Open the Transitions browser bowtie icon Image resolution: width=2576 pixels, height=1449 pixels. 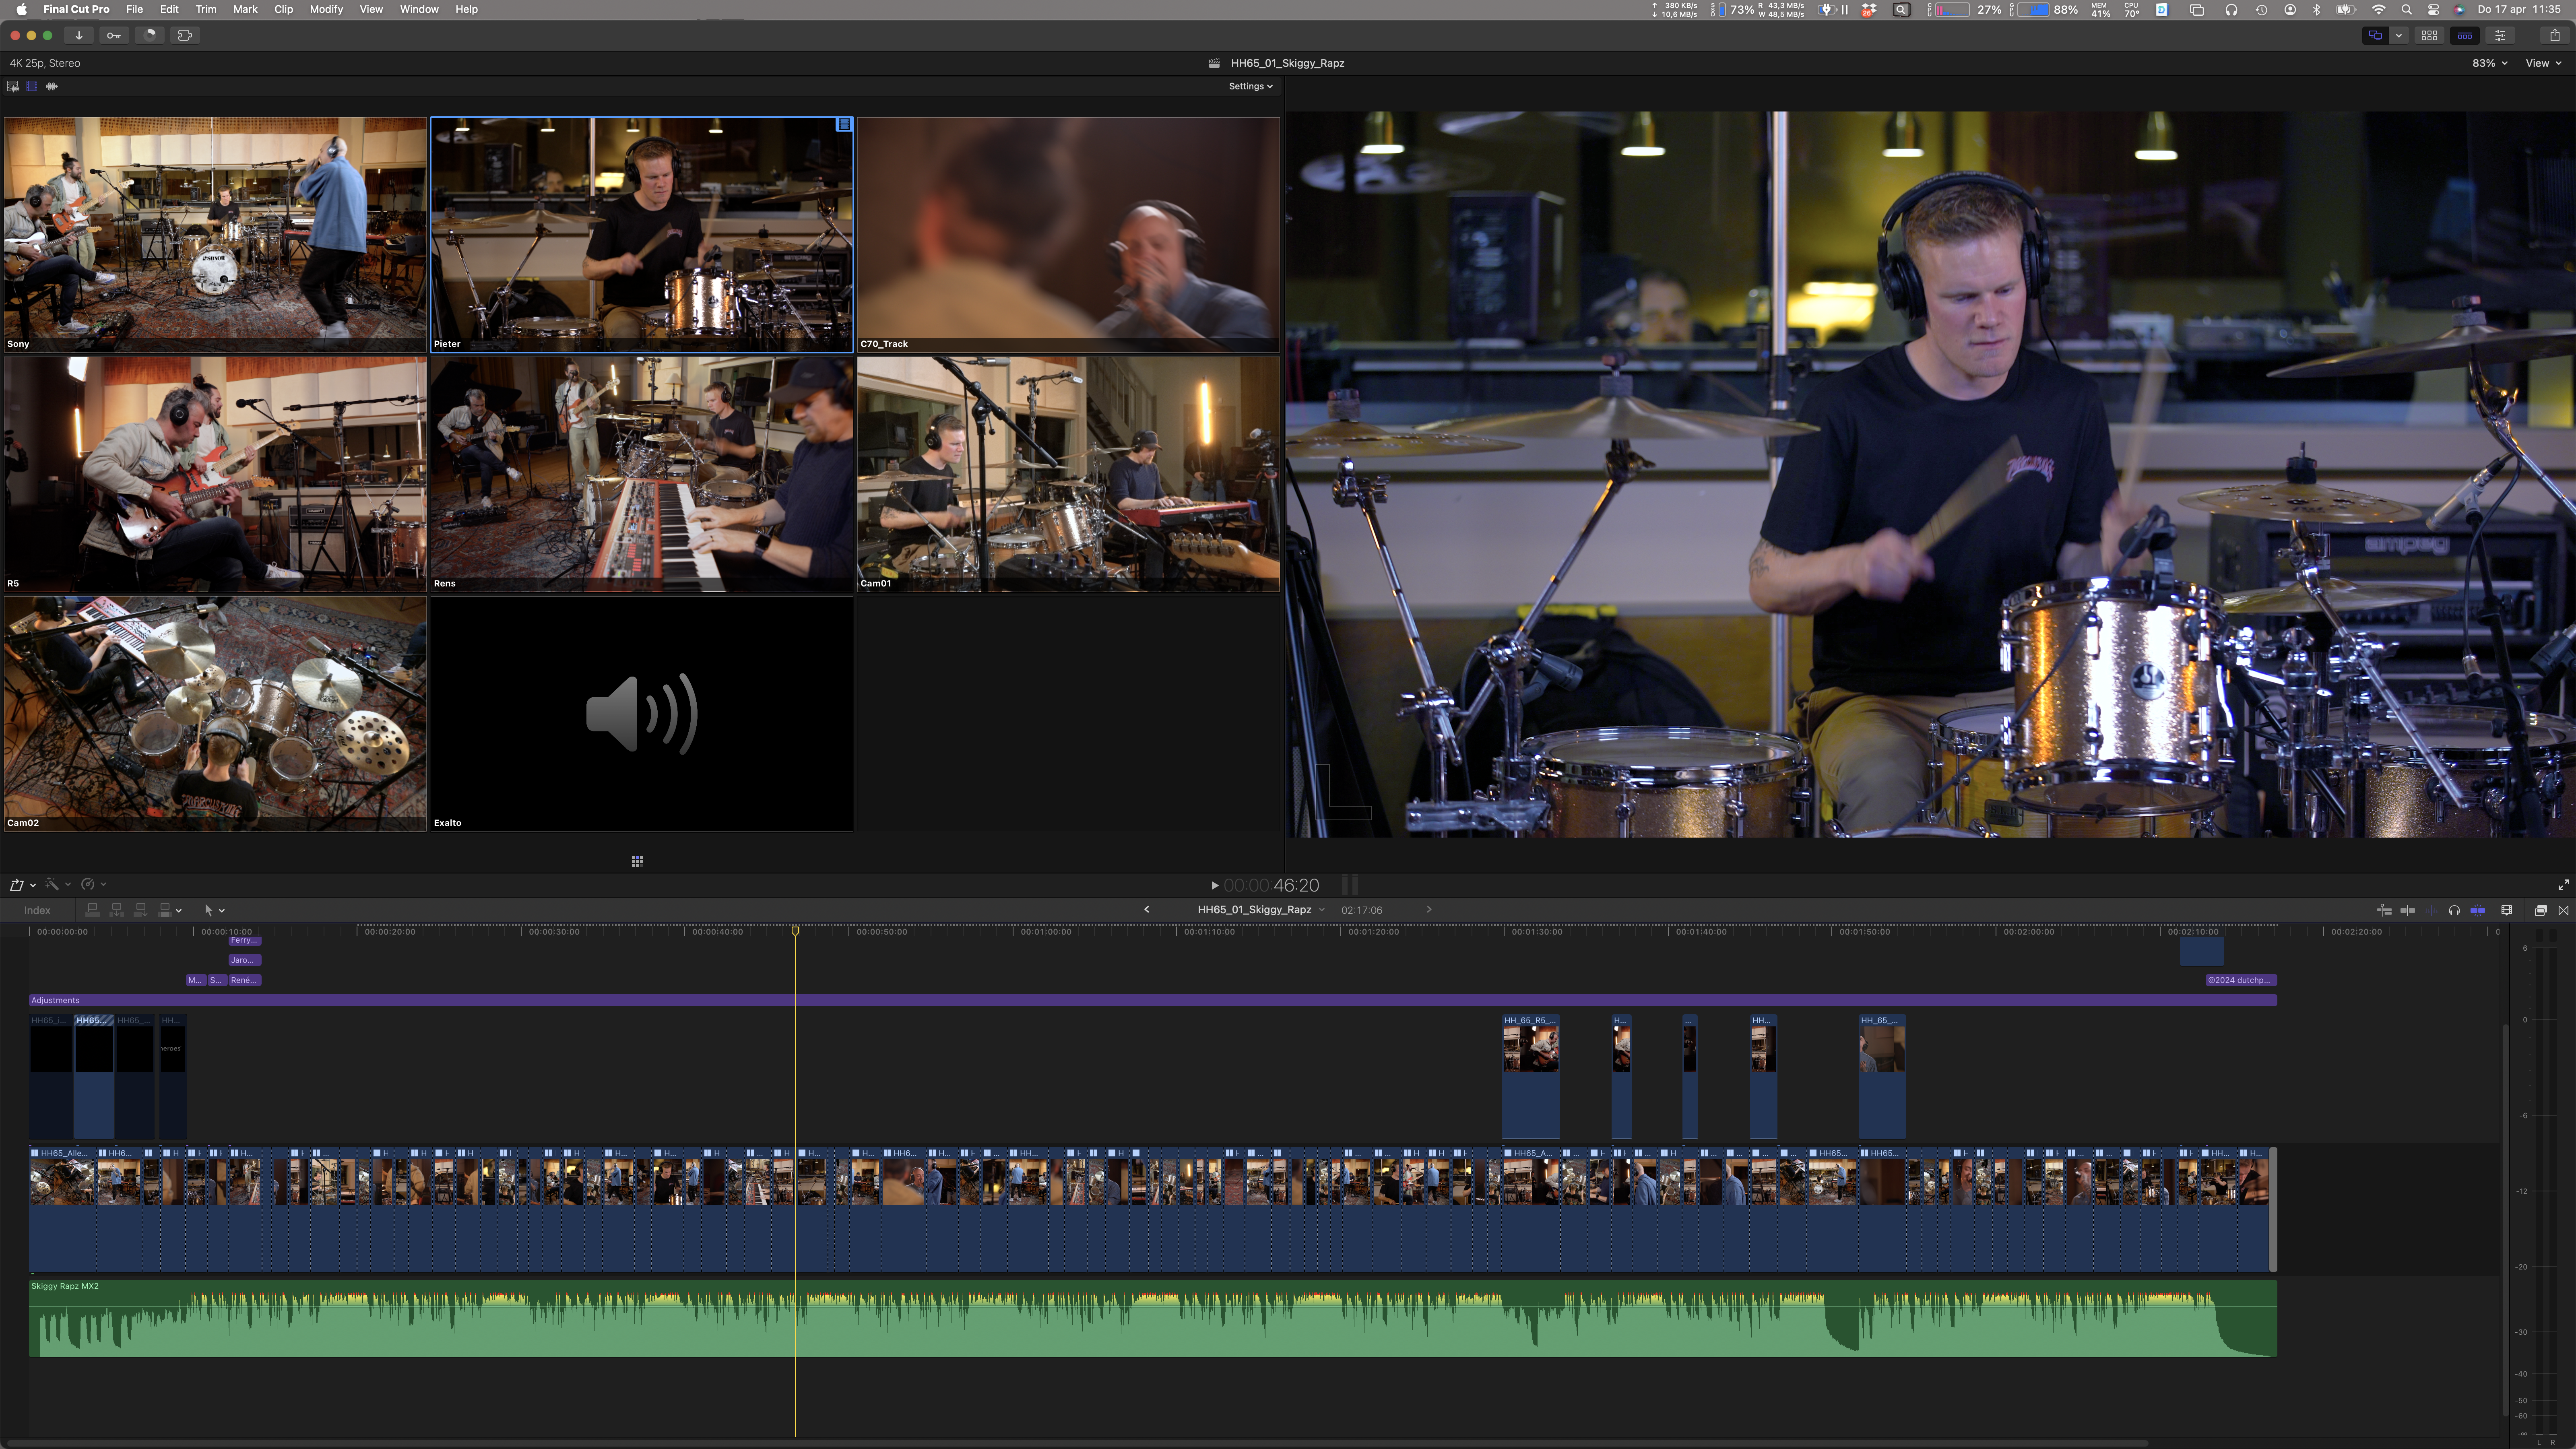coord(2563,910)
